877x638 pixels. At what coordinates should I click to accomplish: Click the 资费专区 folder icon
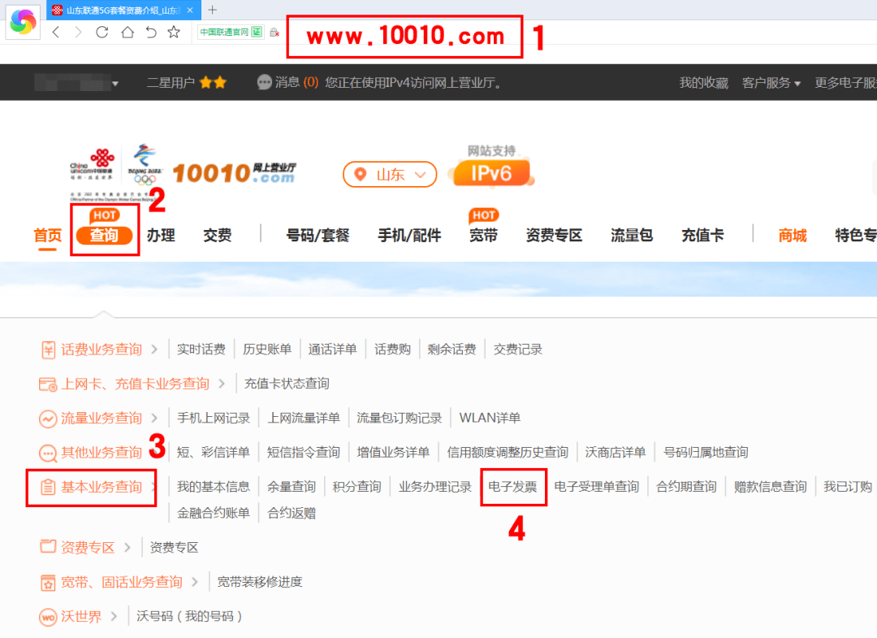click(x=48, y=546)
